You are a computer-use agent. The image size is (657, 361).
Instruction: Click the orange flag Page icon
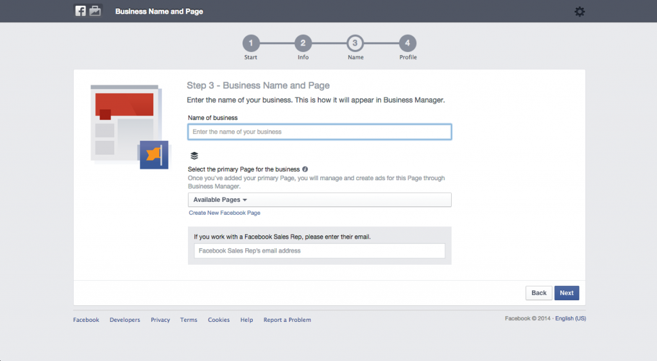pyautogui.click(x=154, y=155)
